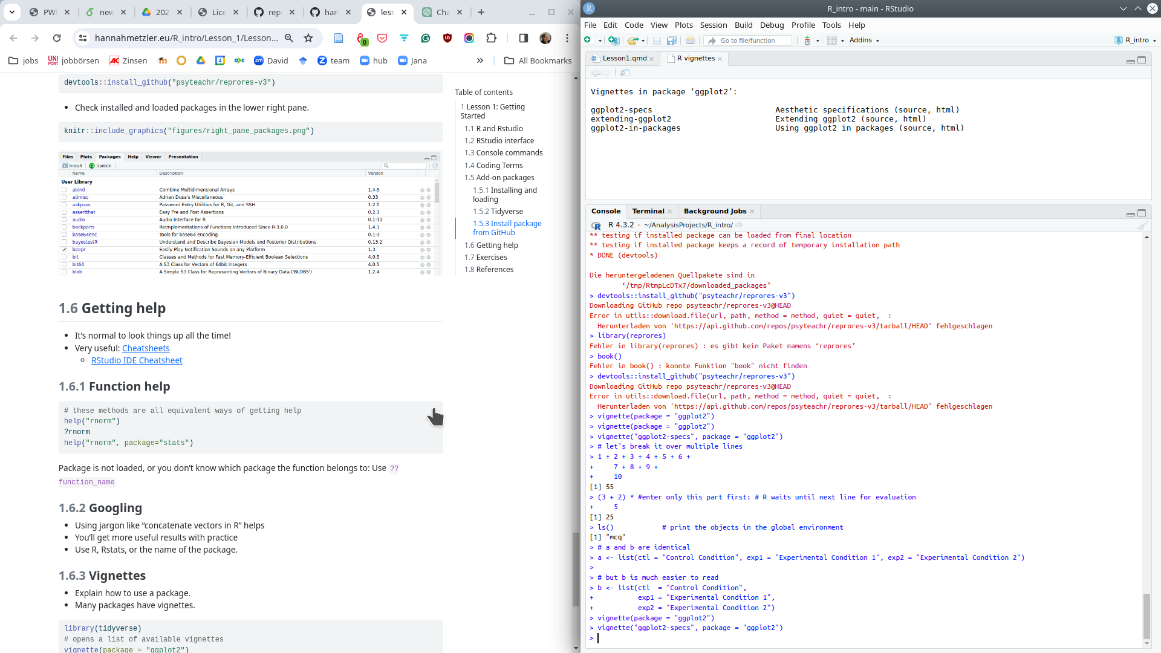
Task: Open the Session menu
Action: 713,25
